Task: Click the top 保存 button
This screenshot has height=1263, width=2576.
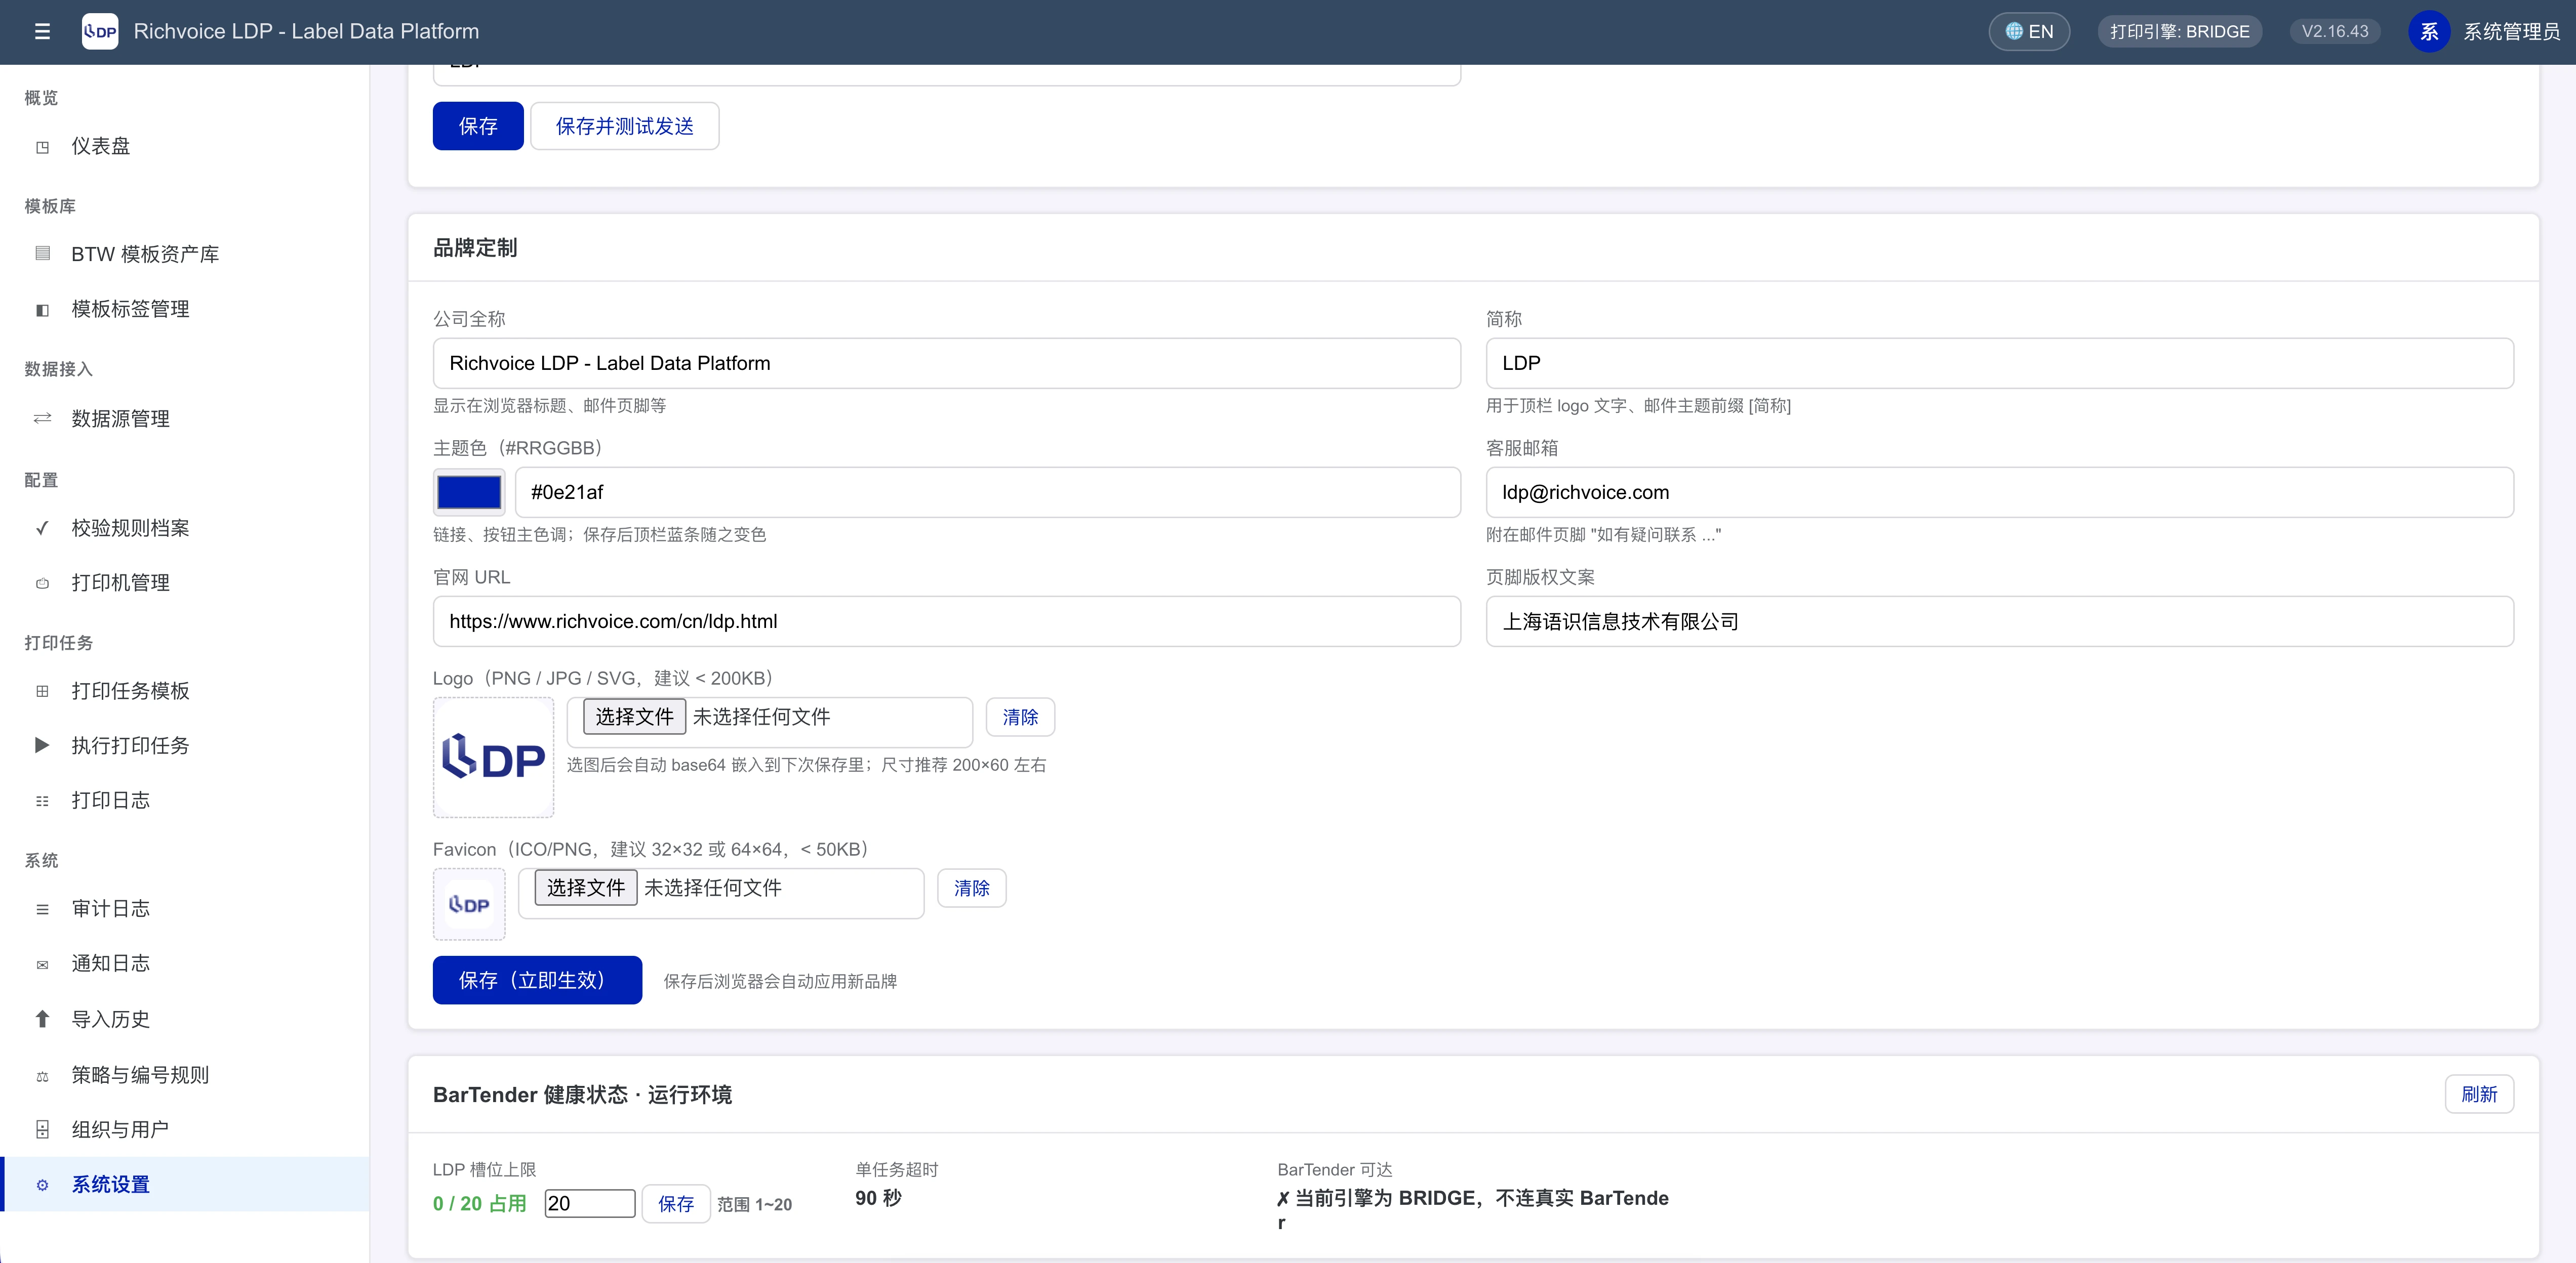Action: pos(478,126)
